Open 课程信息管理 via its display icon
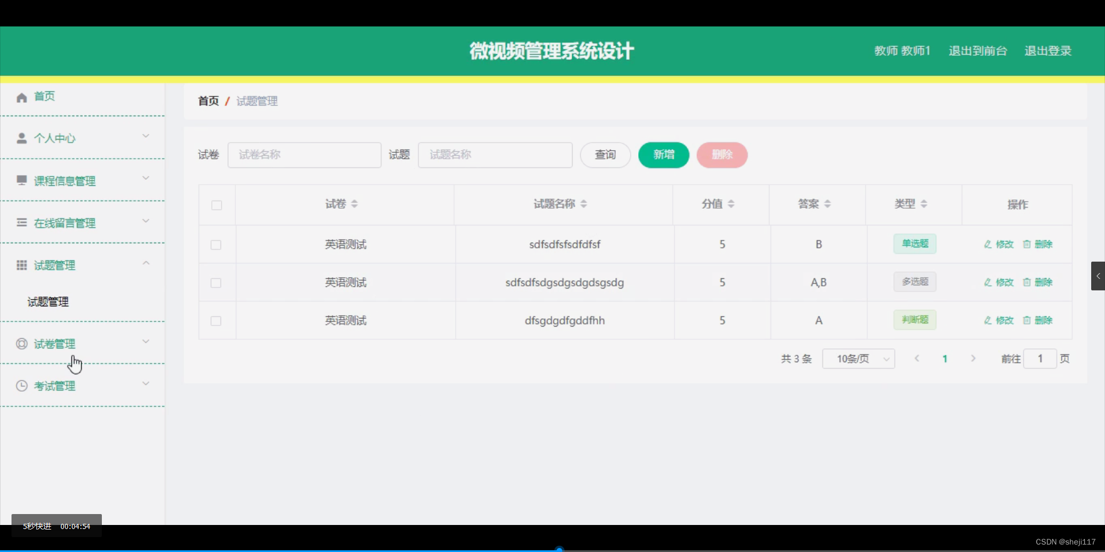The height and width of the screenshot is (552, 1105). 21,180
